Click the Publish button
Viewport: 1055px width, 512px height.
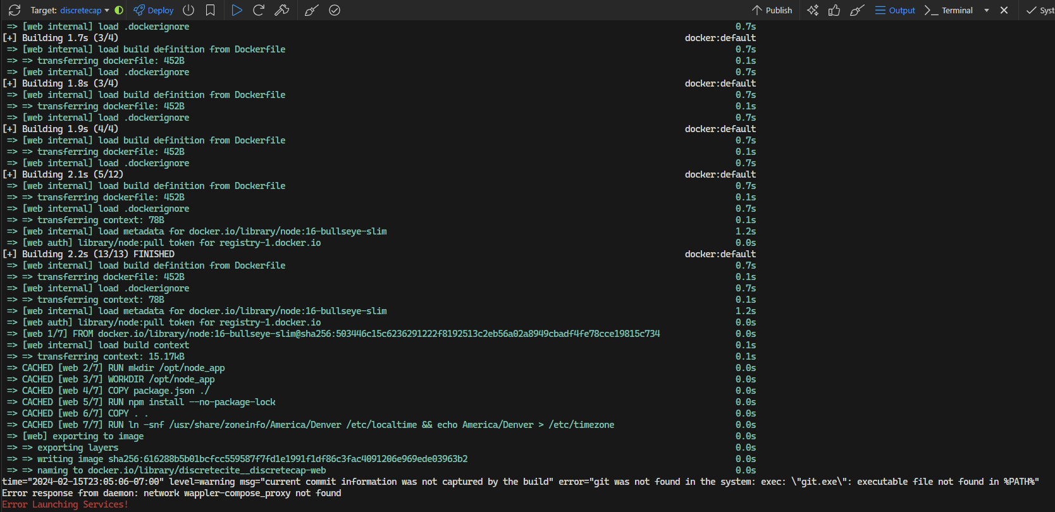pyautogui.click(x=772, y=10)
